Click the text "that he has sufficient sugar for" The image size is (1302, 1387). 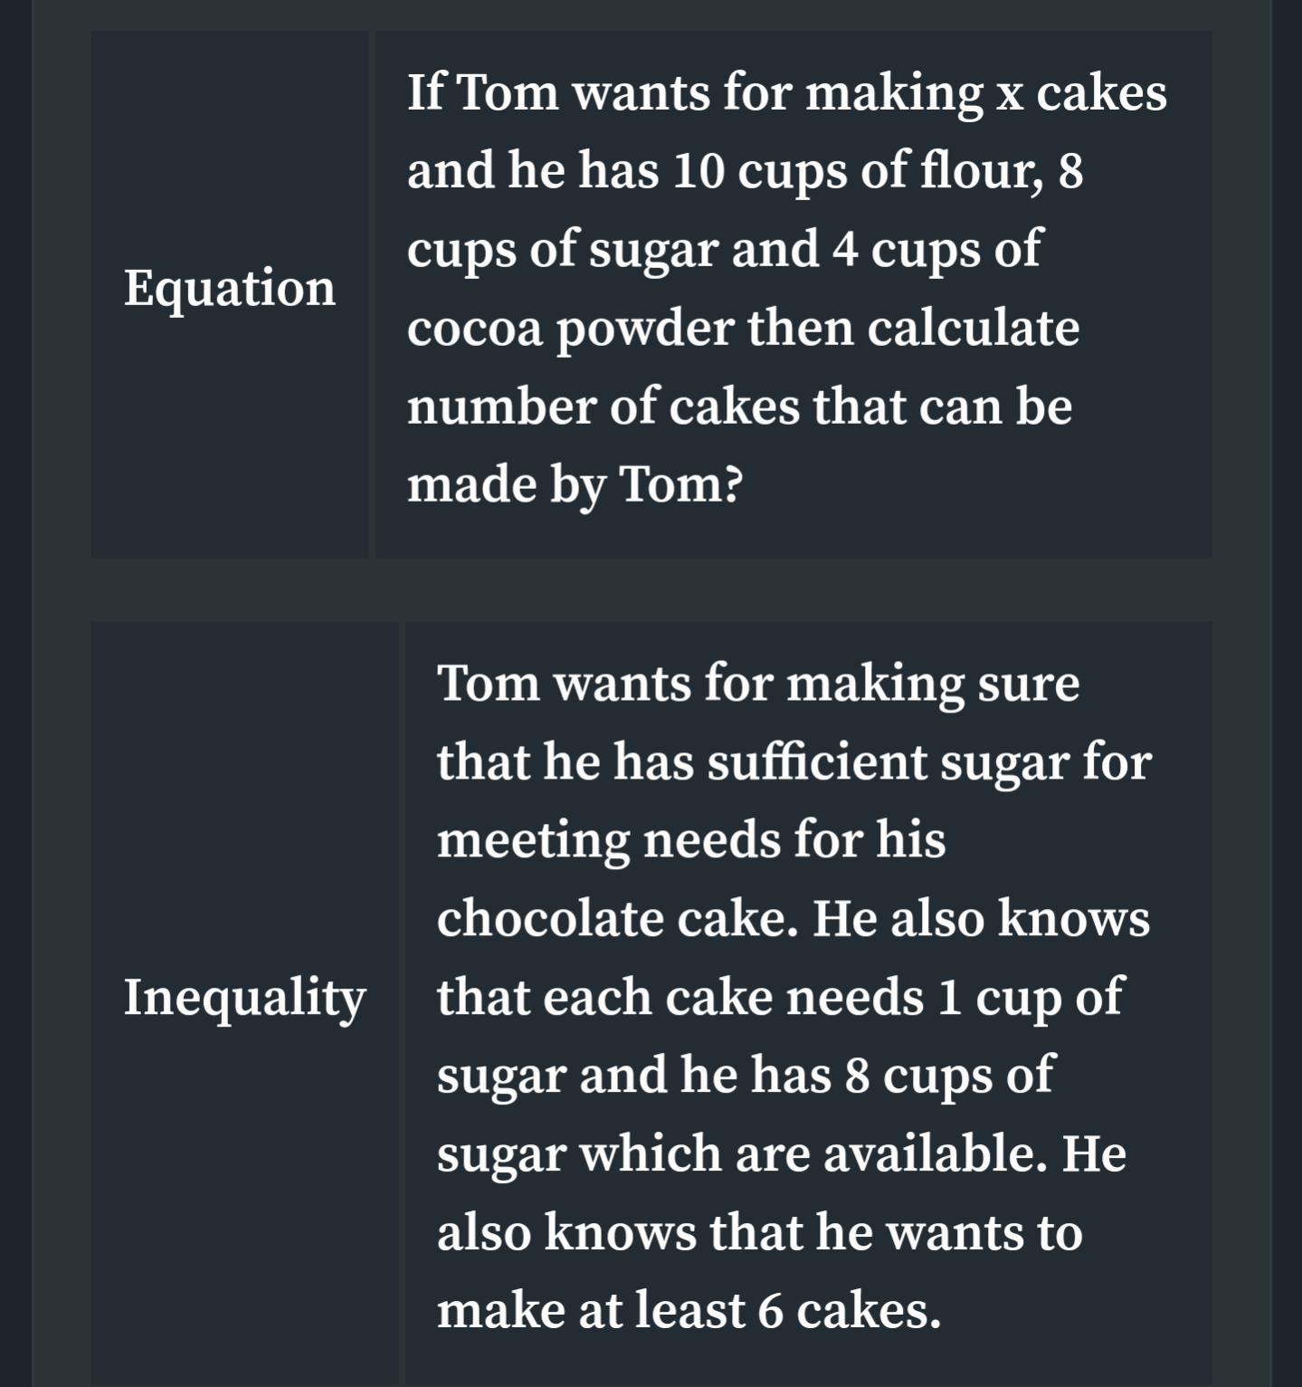pyautogui.click(x=794, y=761)
